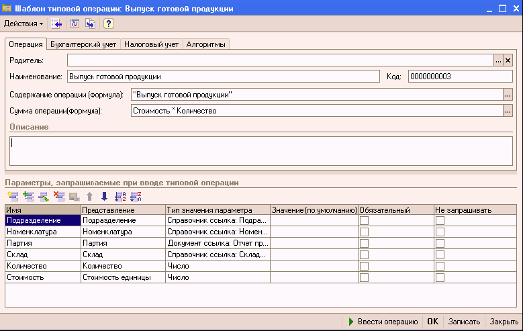Open the Алгоритмы tab
523x331 pixels.
point(207,44)
